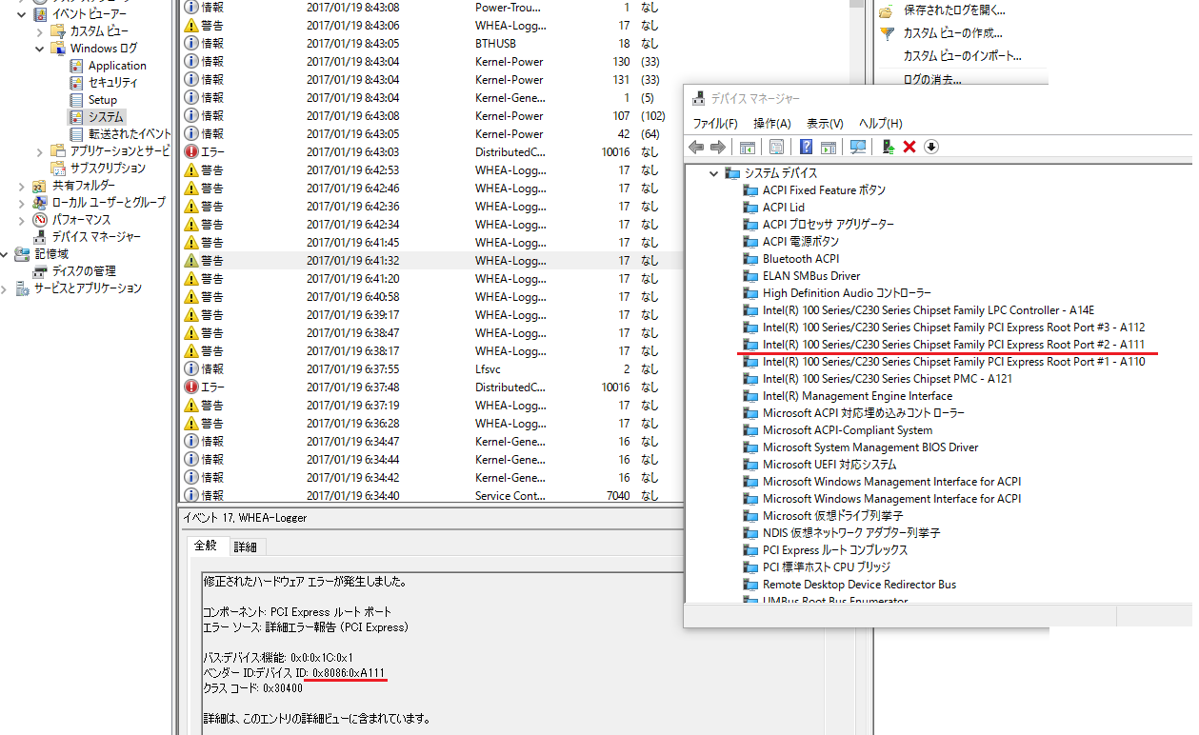This screenshot has height=735, width=1199.
Task: Select High Definition Audio コントローラー device
Action: [847, 293]
